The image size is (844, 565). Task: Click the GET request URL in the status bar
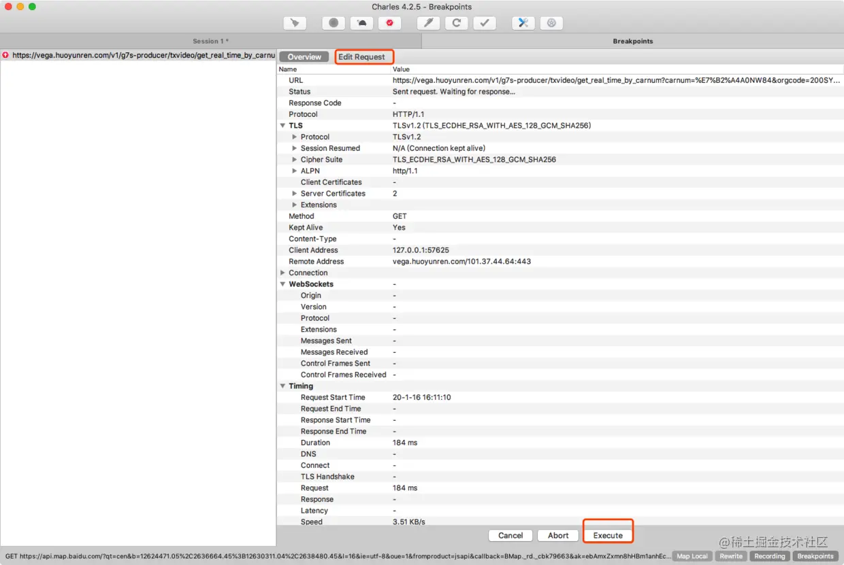(338, 556)
